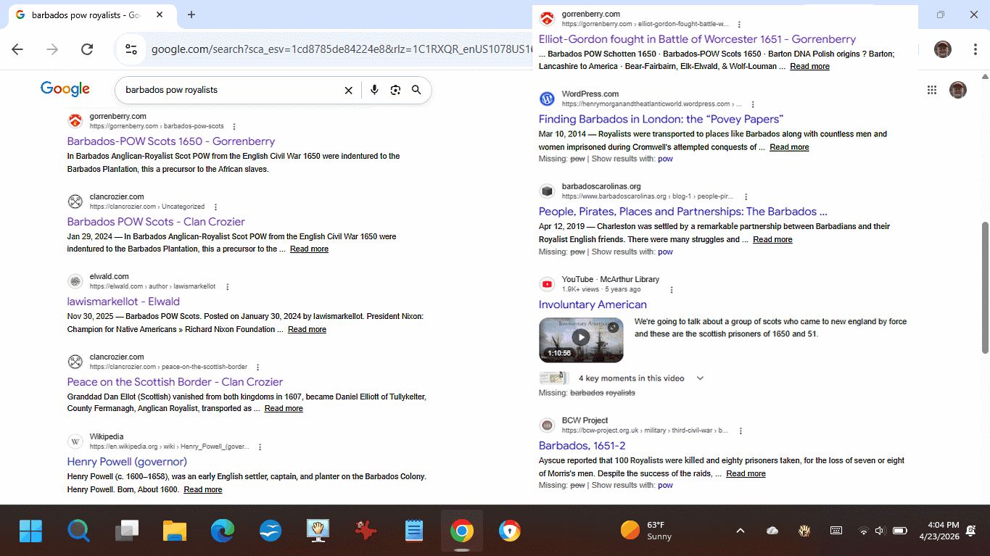Open the Henry Powell (governor) Wikipedia link
The image size is (990, 556).
pos(127,462)
